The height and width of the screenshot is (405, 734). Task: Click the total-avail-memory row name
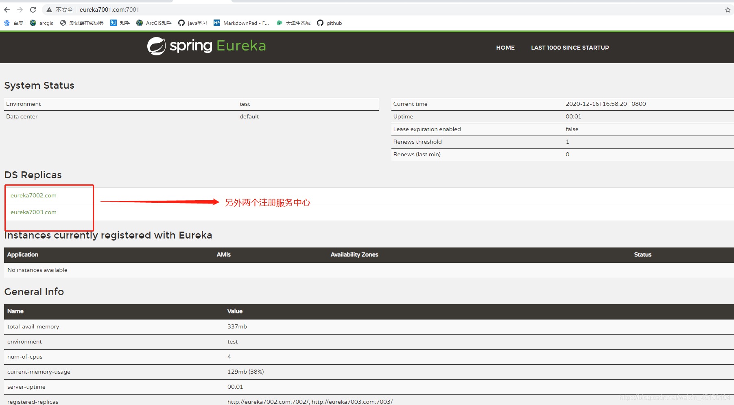[x=33, y=327]
